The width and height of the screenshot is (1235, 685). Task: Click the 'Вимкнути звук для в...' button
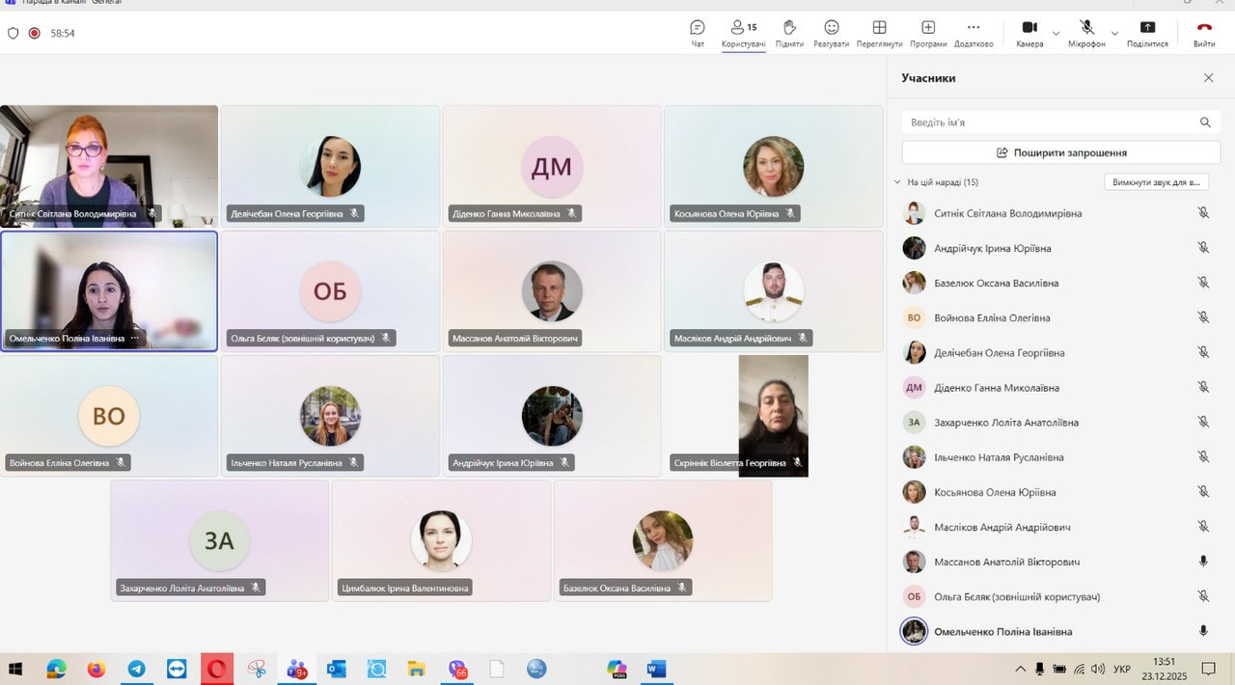click(x=1156, y=182)
